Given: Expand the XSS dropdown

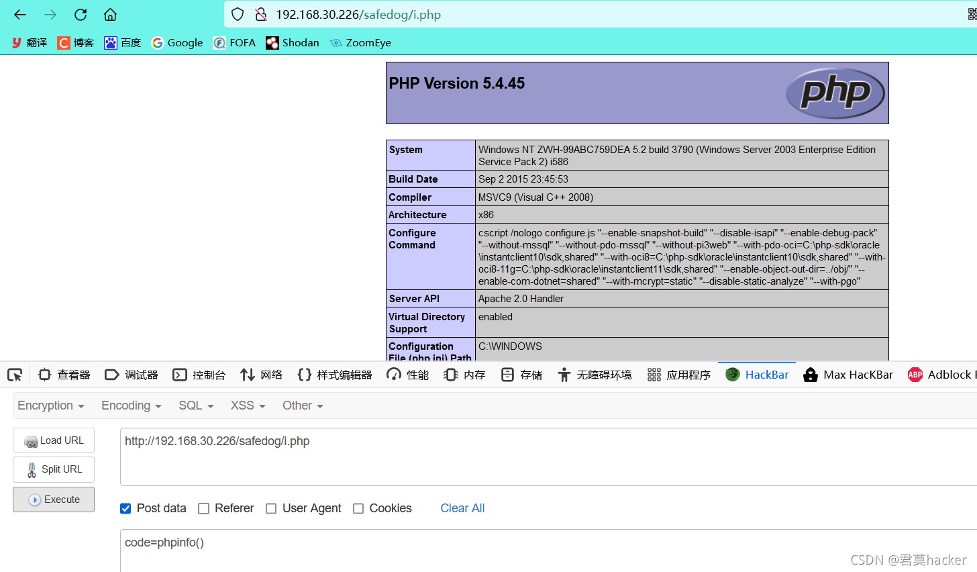Looking at the screenshot, I should [248, 406].
